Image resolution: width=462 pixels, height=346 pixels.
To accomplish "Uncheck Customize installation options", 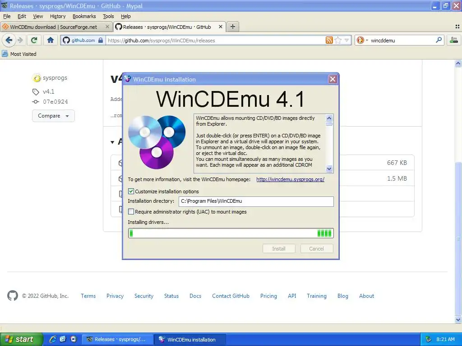I will coord(131,191).
